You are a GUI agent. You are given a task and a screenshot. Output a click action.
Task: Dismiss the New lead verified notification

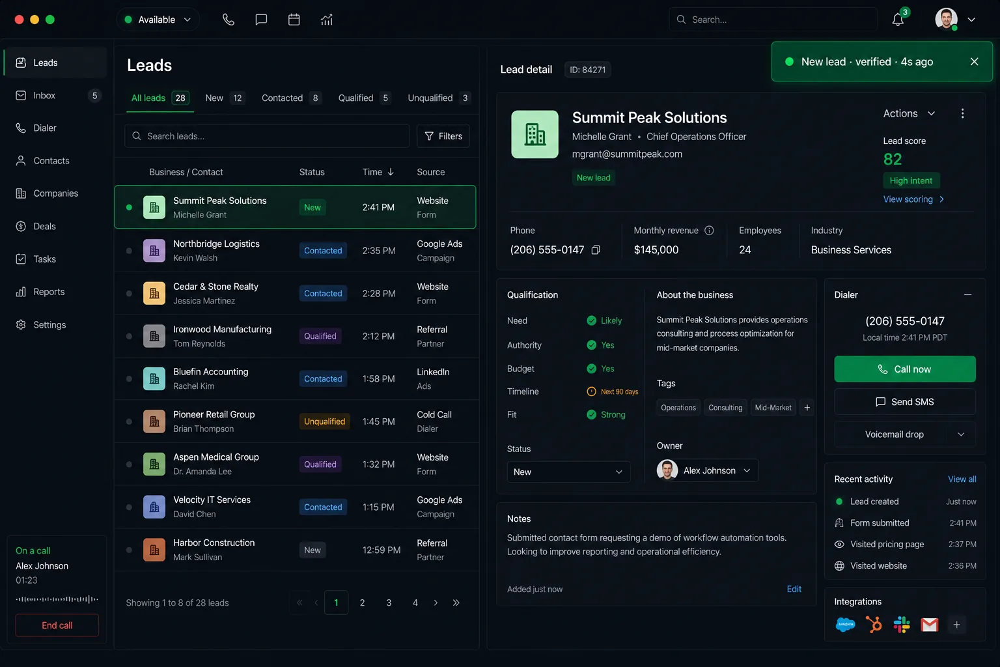click(975, 62)
